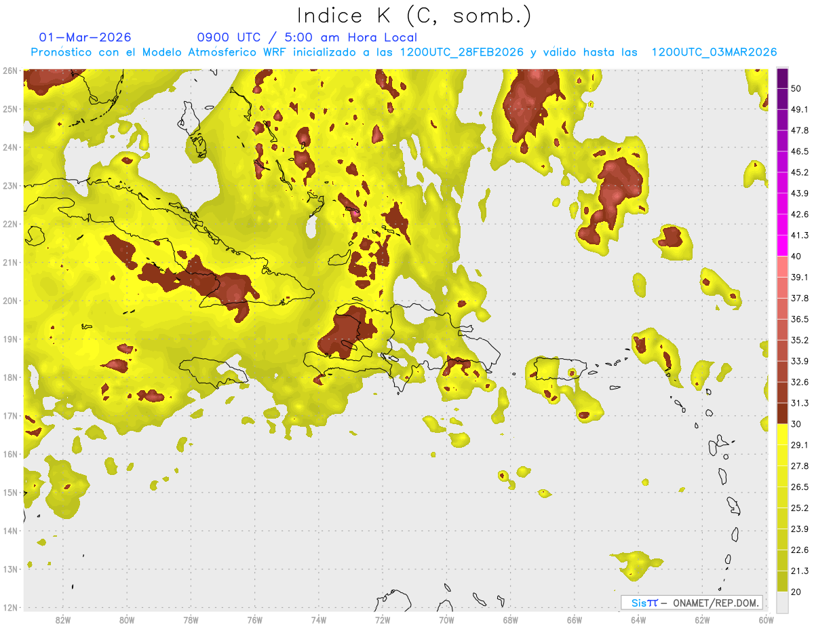The height and width of the screenshot is (629, 814).
Task: Click the '78W' longitude label
Action: [191, 620]
